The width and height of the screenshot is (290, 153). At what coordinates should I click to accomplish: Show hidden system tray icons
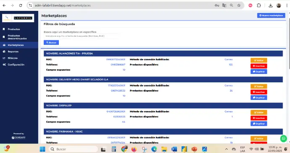coord(227,149)
